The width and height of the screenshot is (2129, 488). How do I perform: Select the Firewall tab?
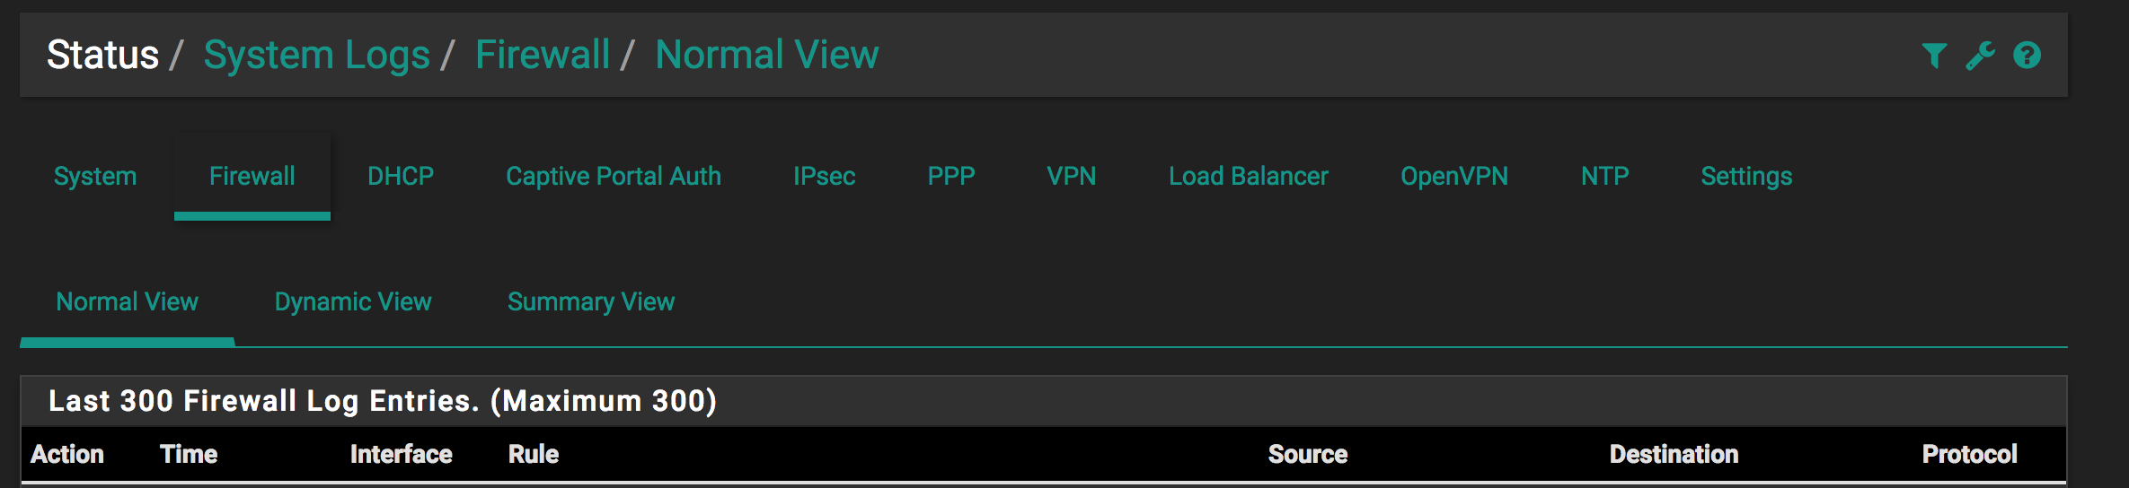[252, 176]
